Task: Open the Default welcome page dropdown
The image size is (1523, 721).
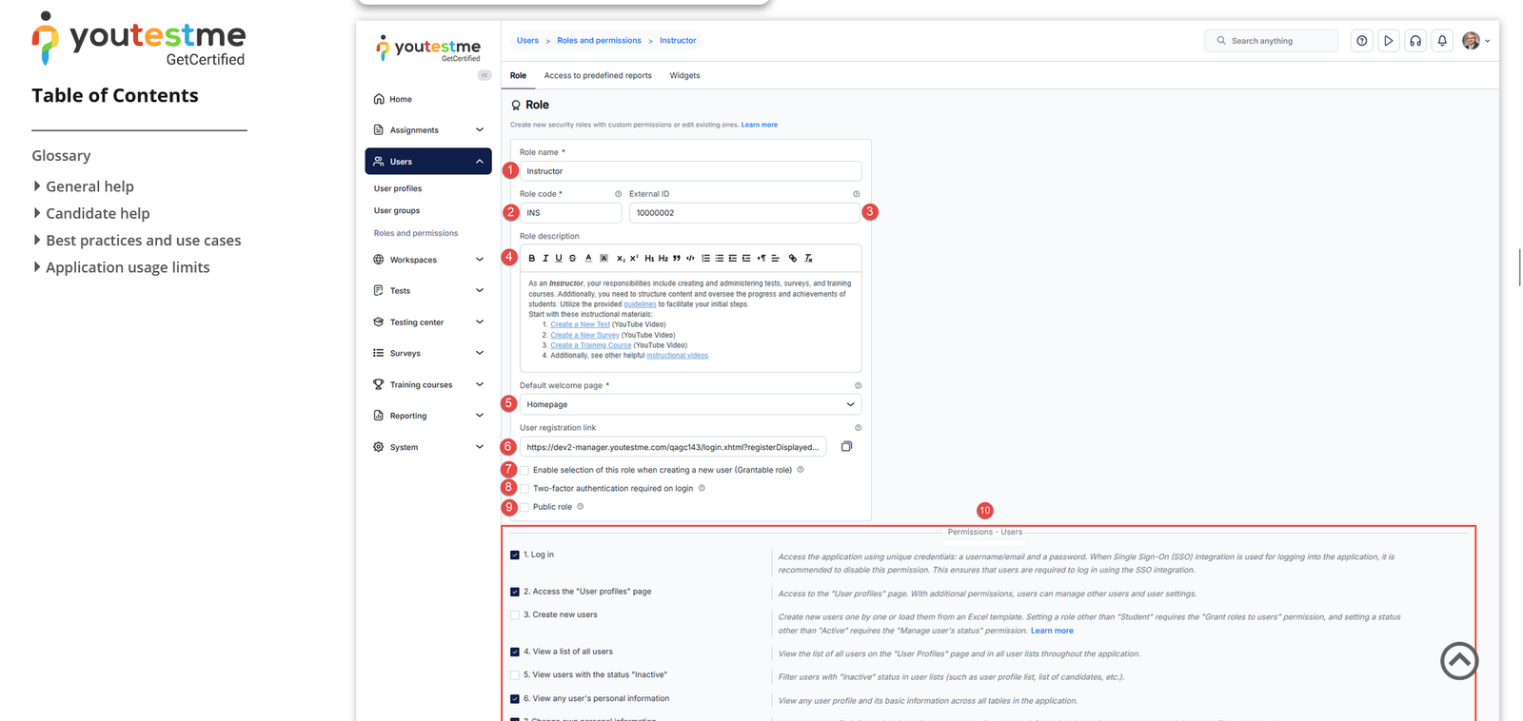Action: [690, 404]
